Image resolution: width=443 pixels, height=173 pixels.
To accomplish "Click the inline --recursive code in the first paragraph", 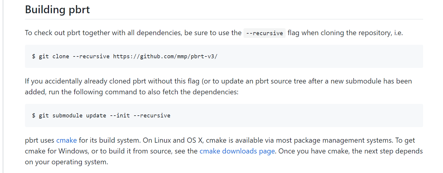I will click(264, 33).
